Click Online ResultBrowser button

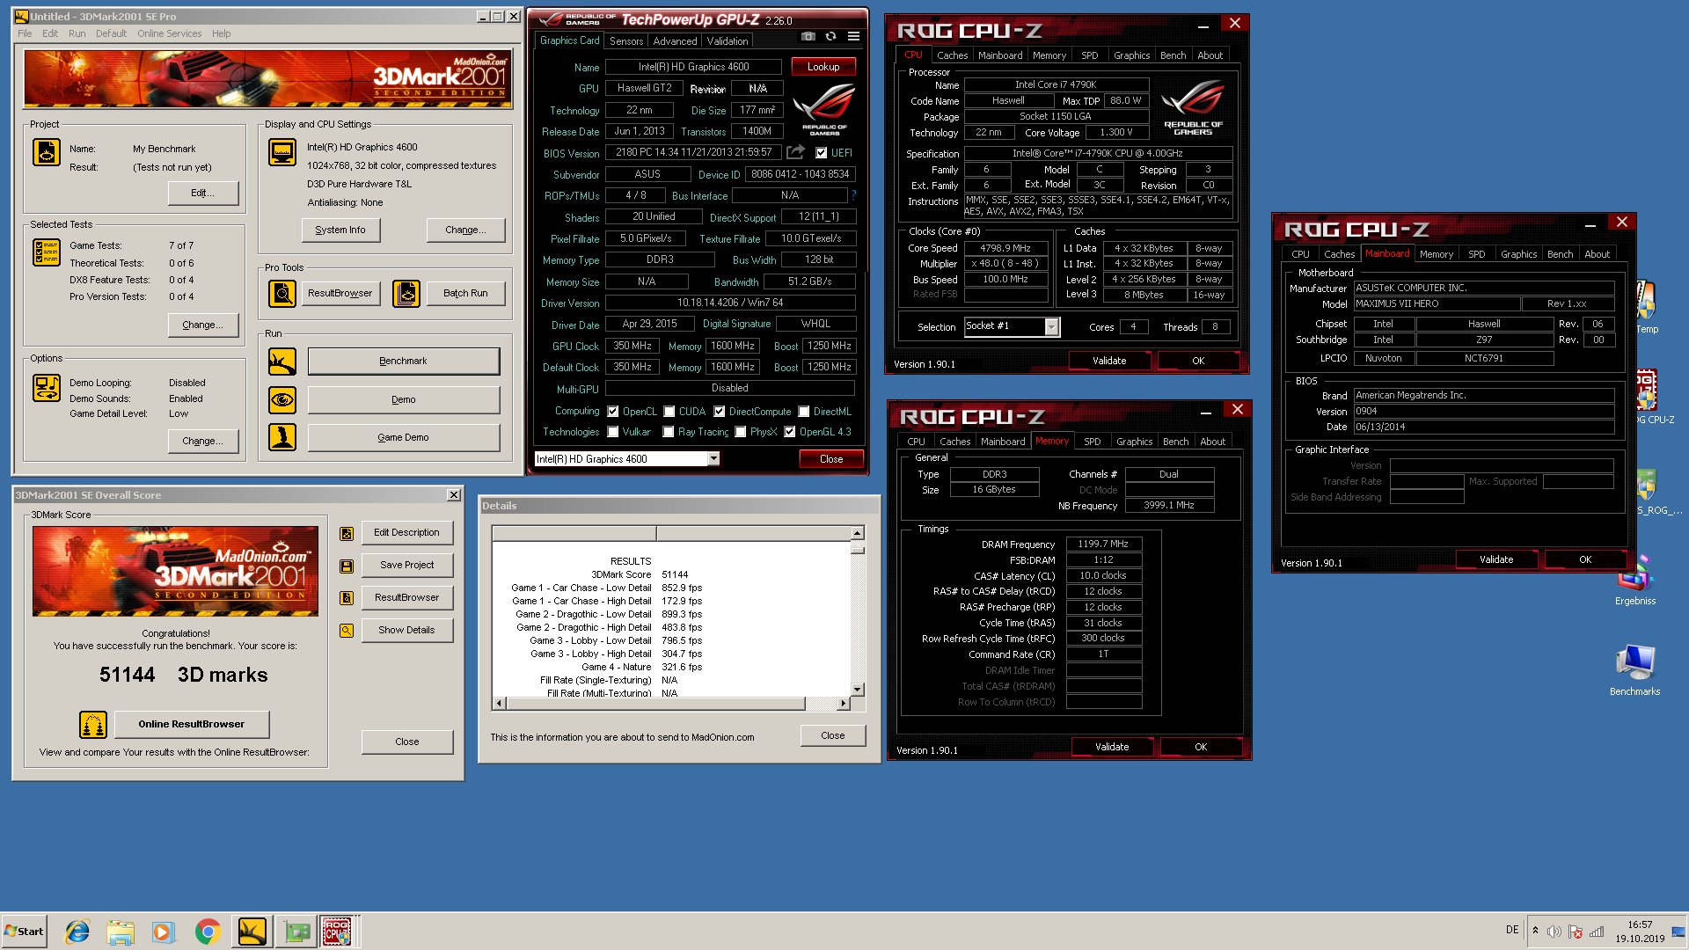(x=191, y=724)
